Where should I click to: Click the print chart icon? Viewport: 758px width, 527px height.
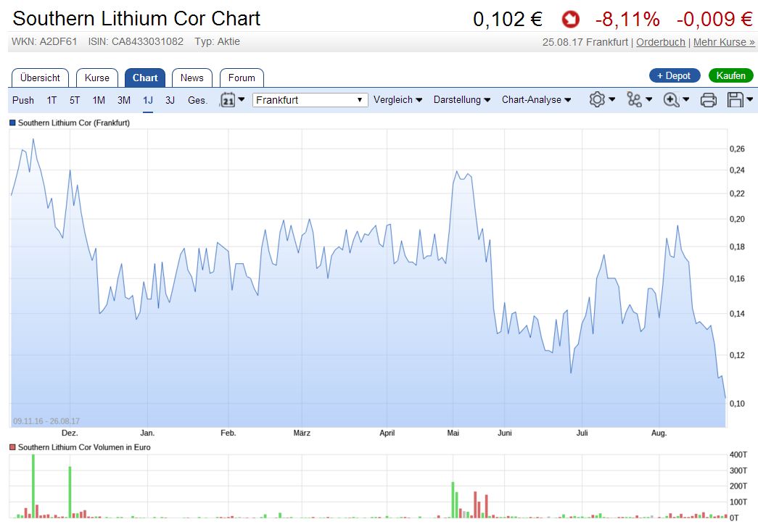707,99
